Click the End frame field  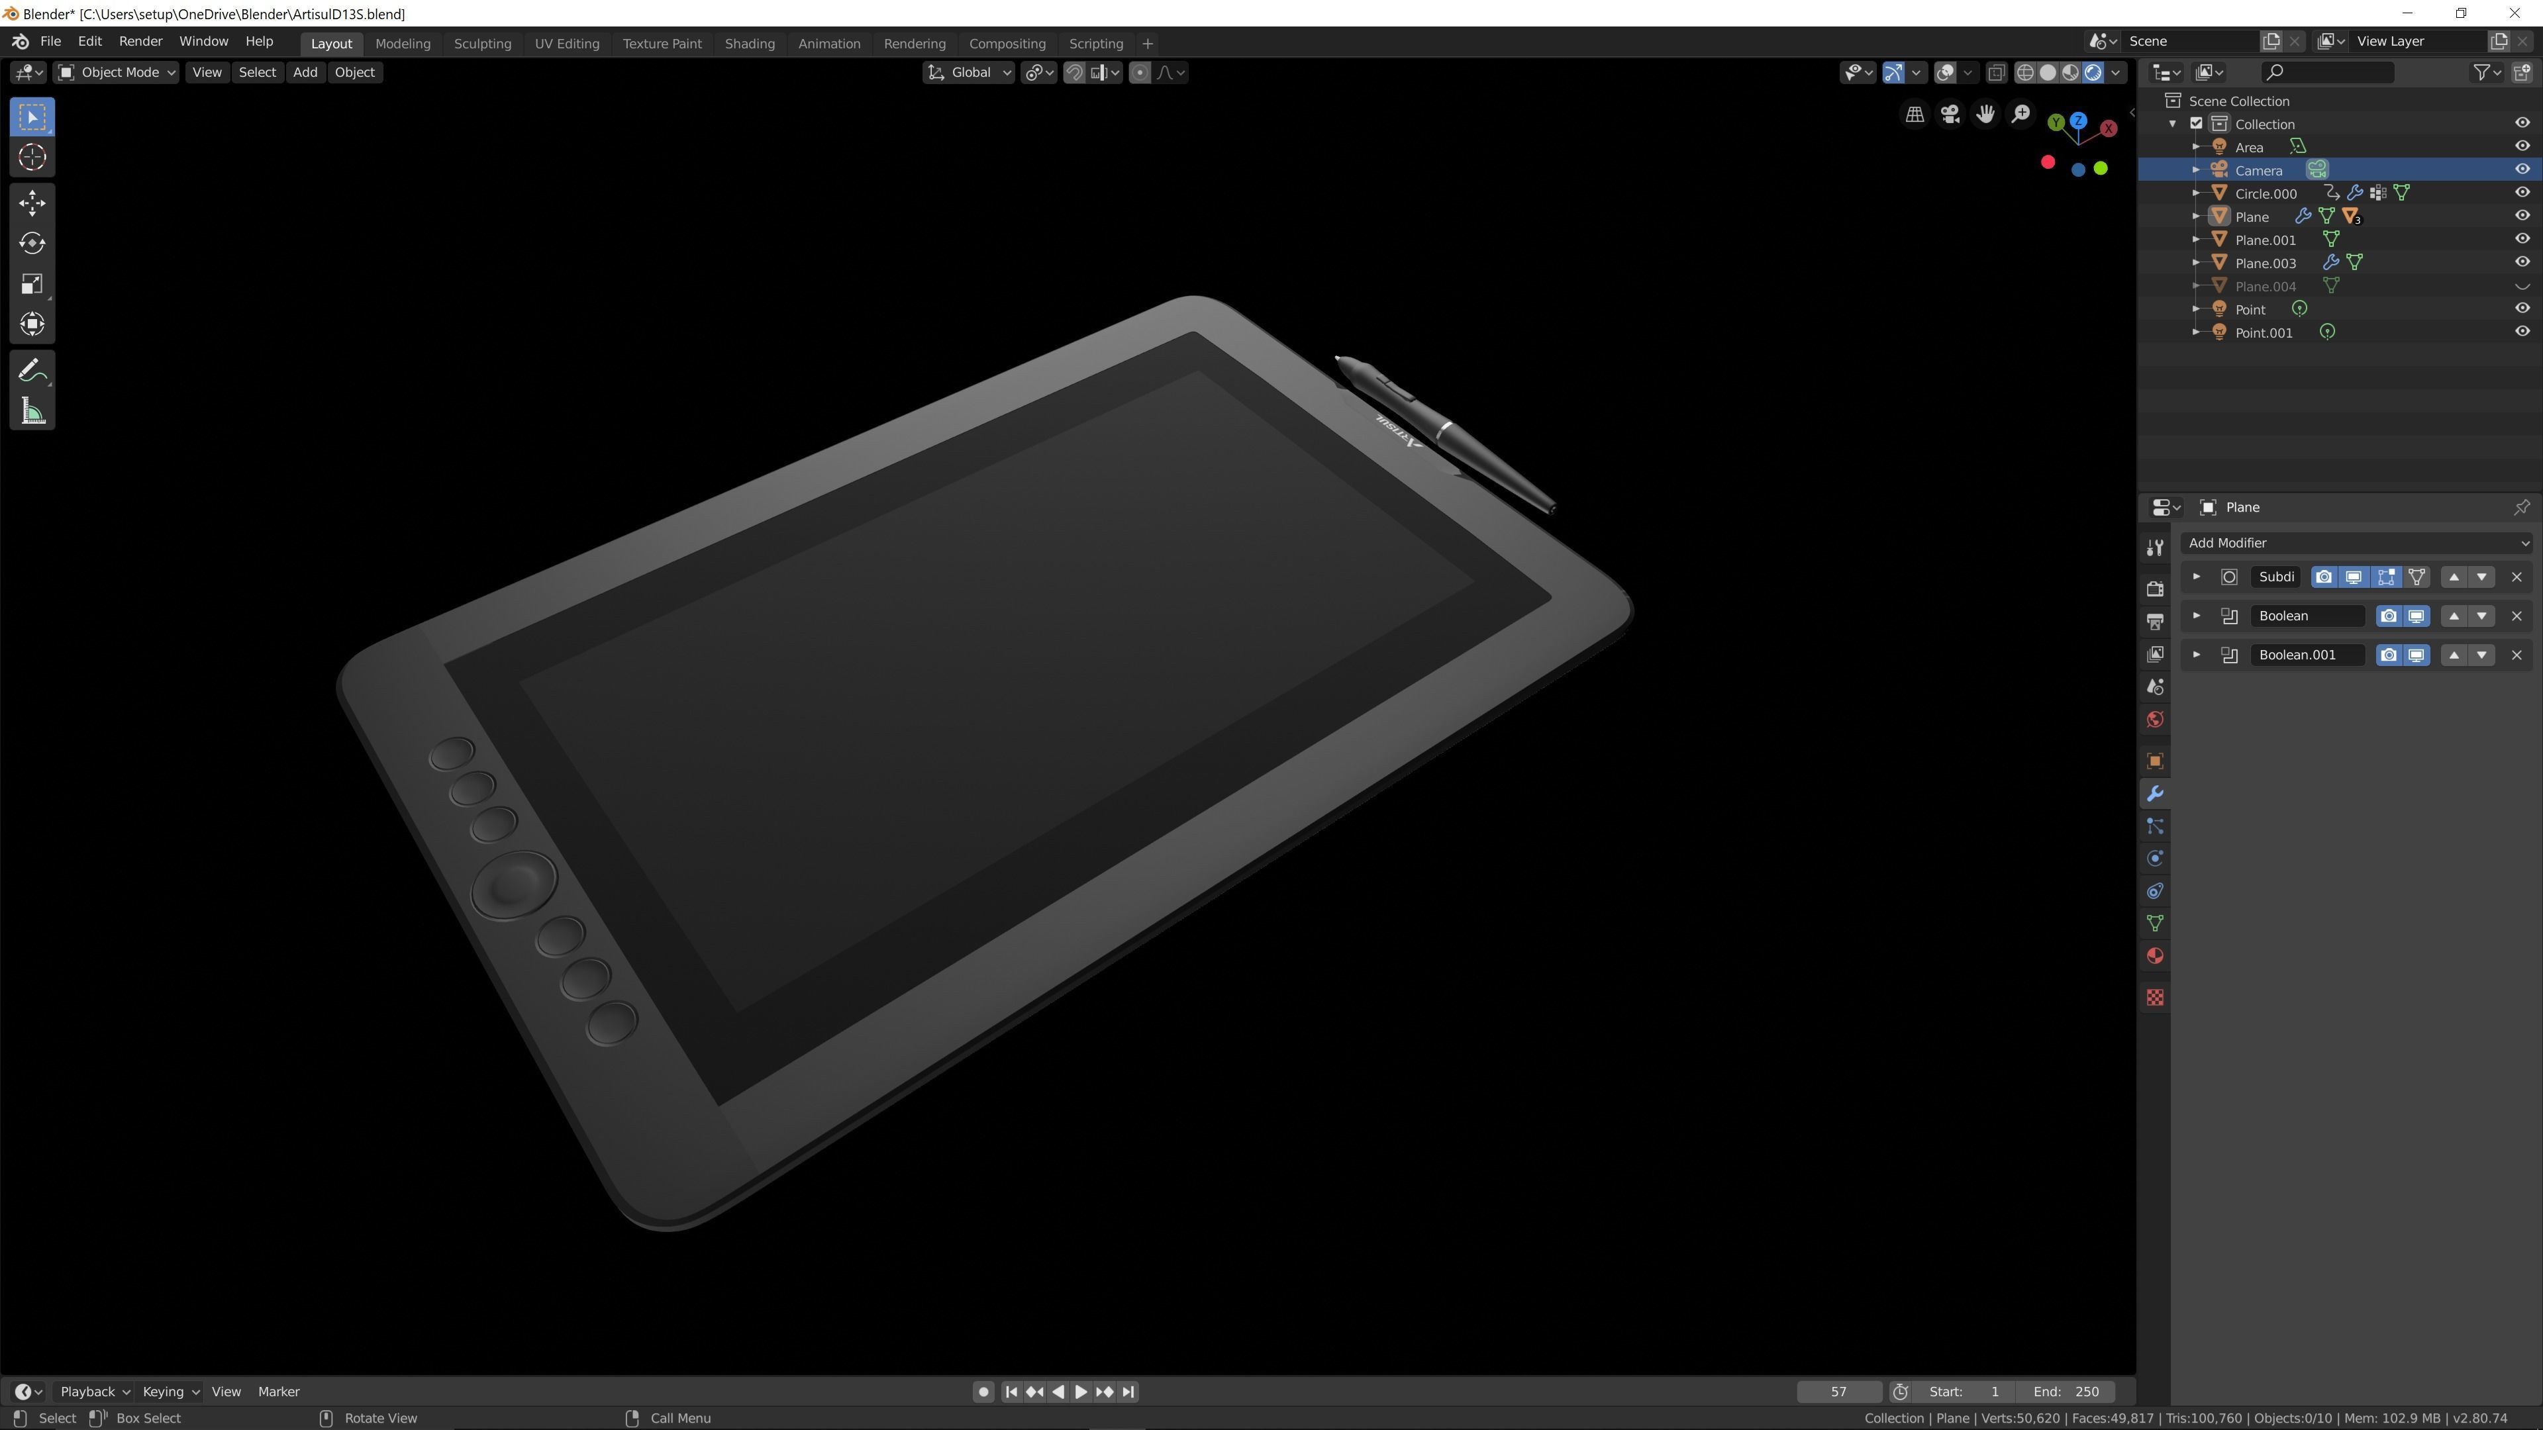pos(2066,1392)
